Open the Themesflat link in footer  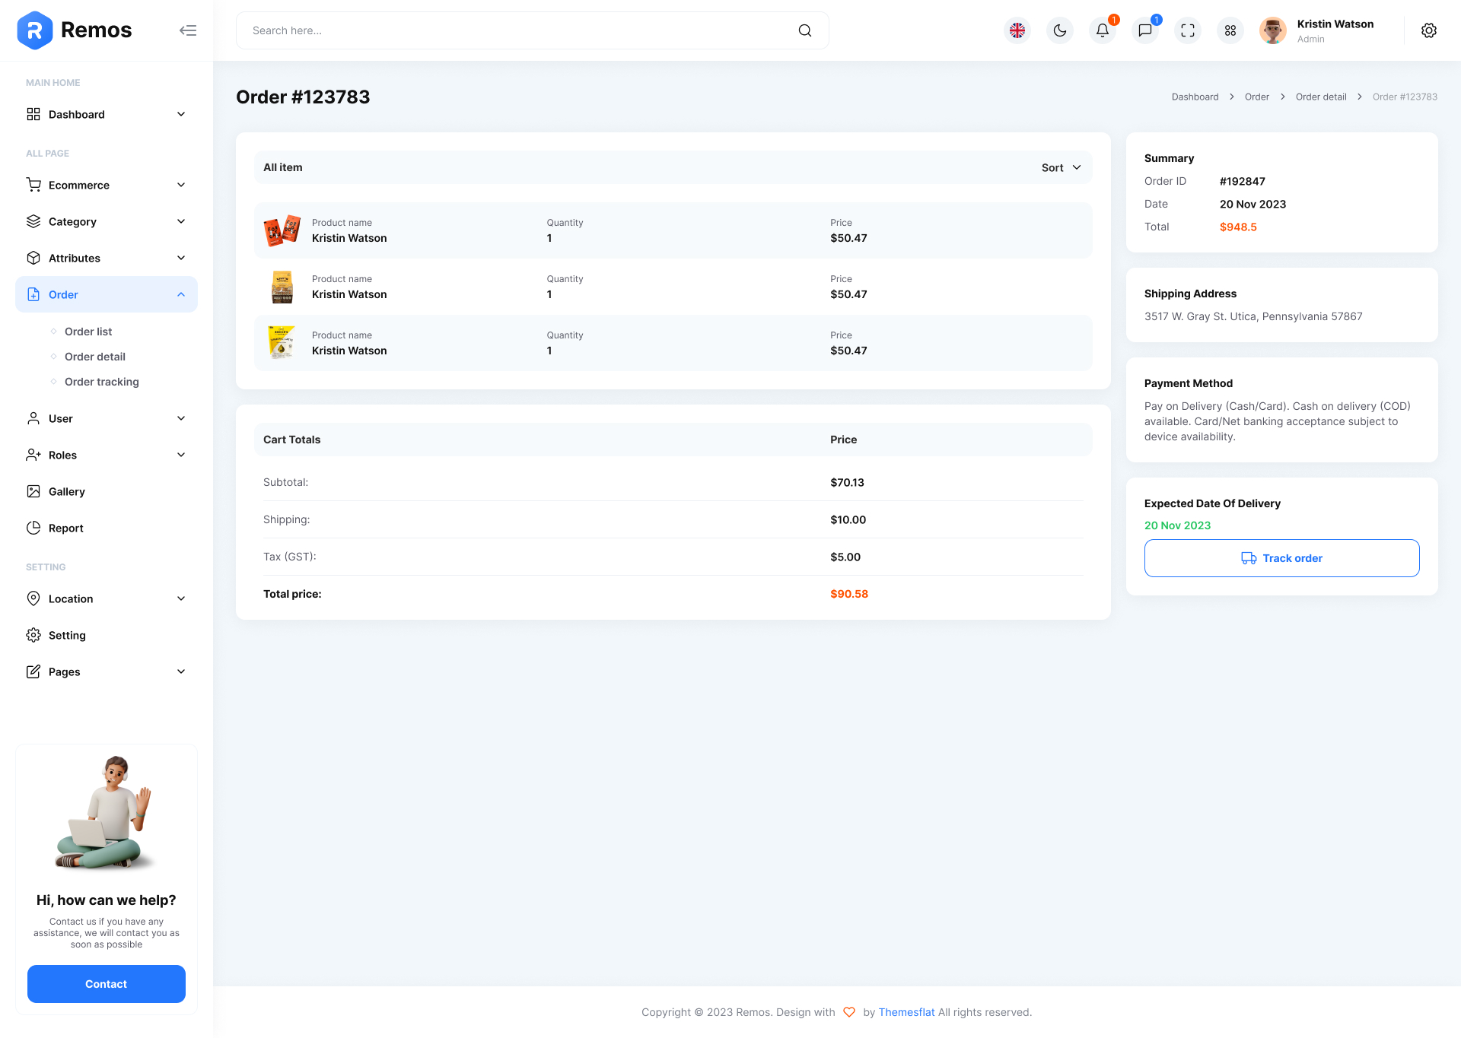tap(906, 1012)
